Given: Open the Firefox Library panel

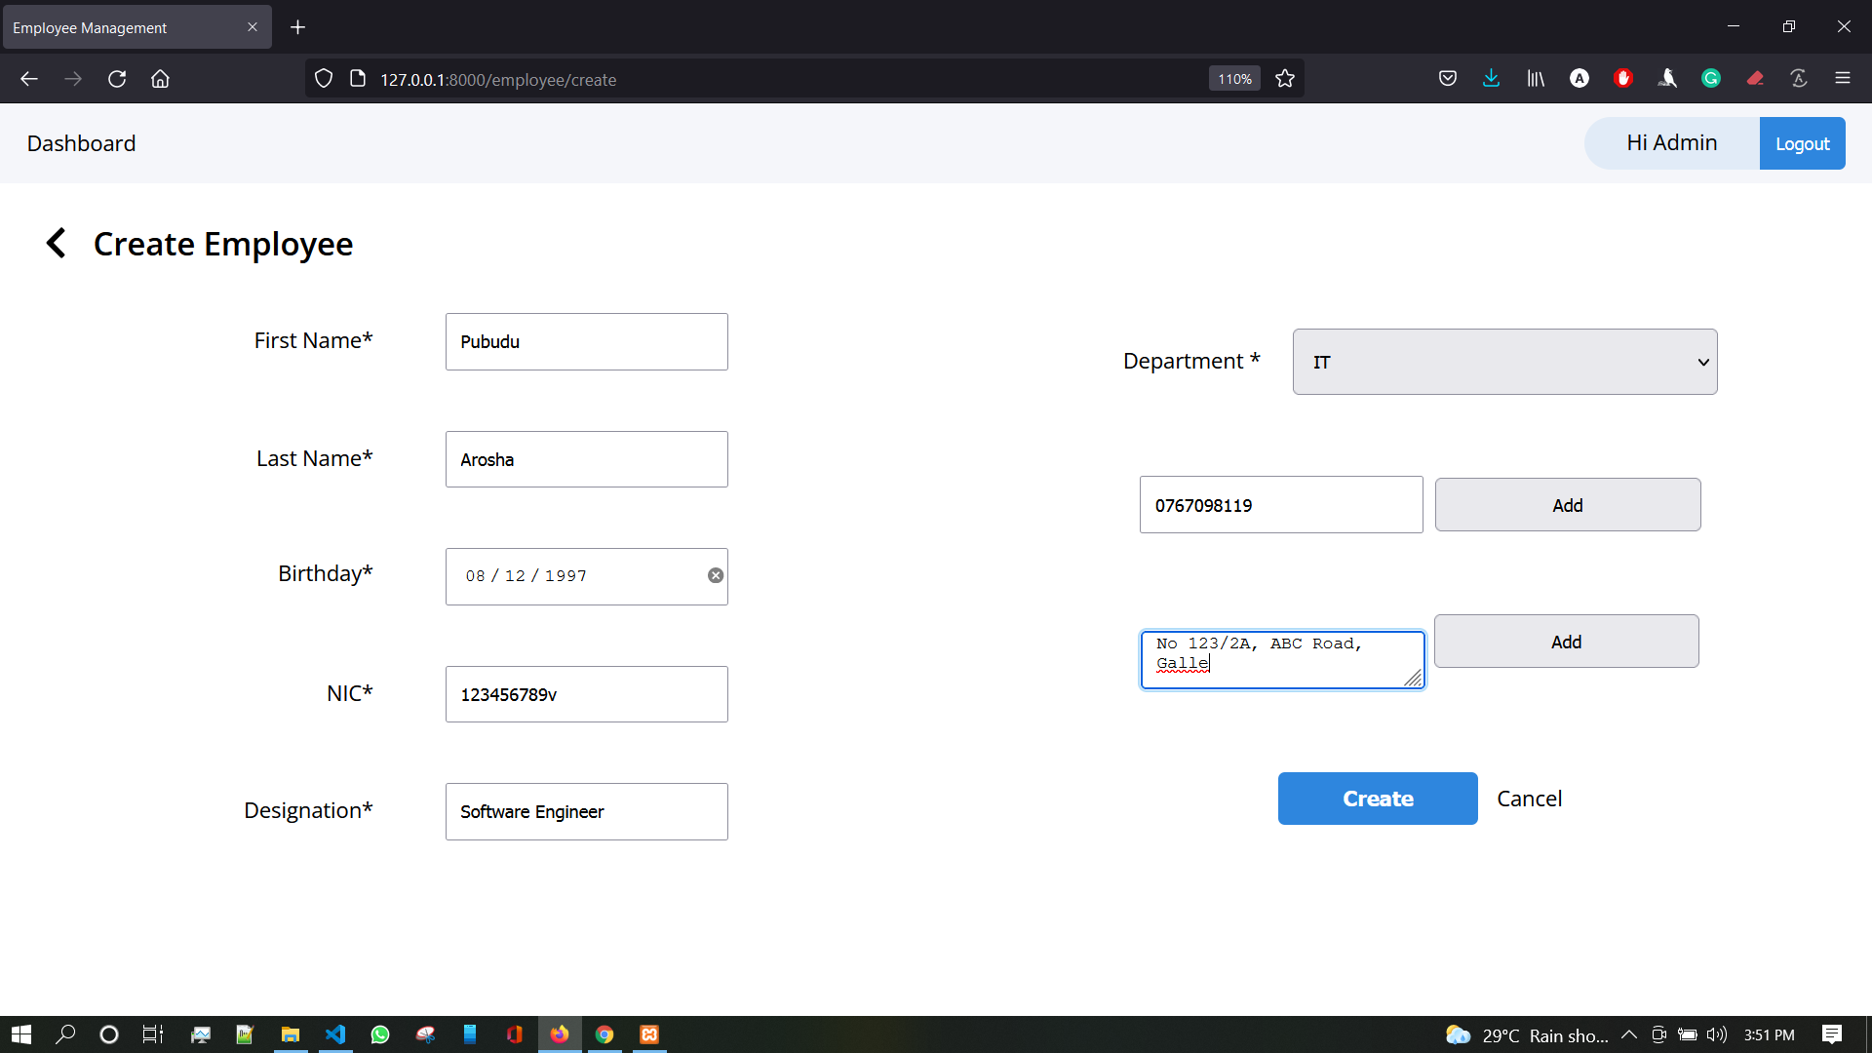Looking at the screenshot, I should (x=1535, y=78).
